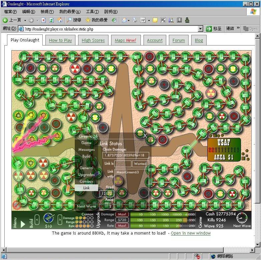Select previous build turret arrow
261x260 pixels.
click(37, 219)
